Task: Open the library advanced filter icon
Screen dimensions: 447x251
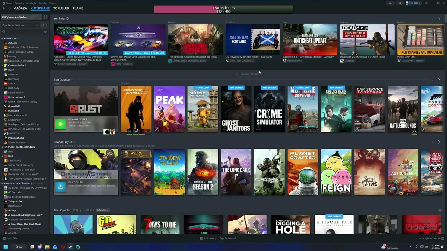Action: click(x=45, y=32)
